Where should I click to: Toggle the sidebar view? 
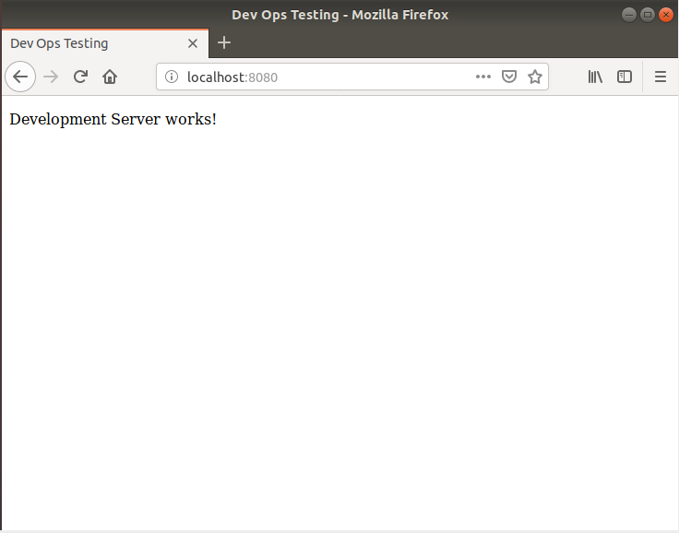point(625,77)
